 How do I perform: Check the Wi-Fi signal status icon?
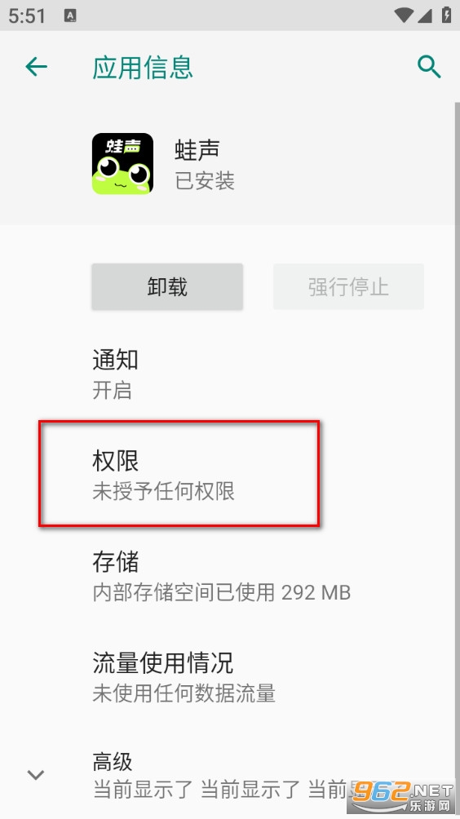[405, 15]
